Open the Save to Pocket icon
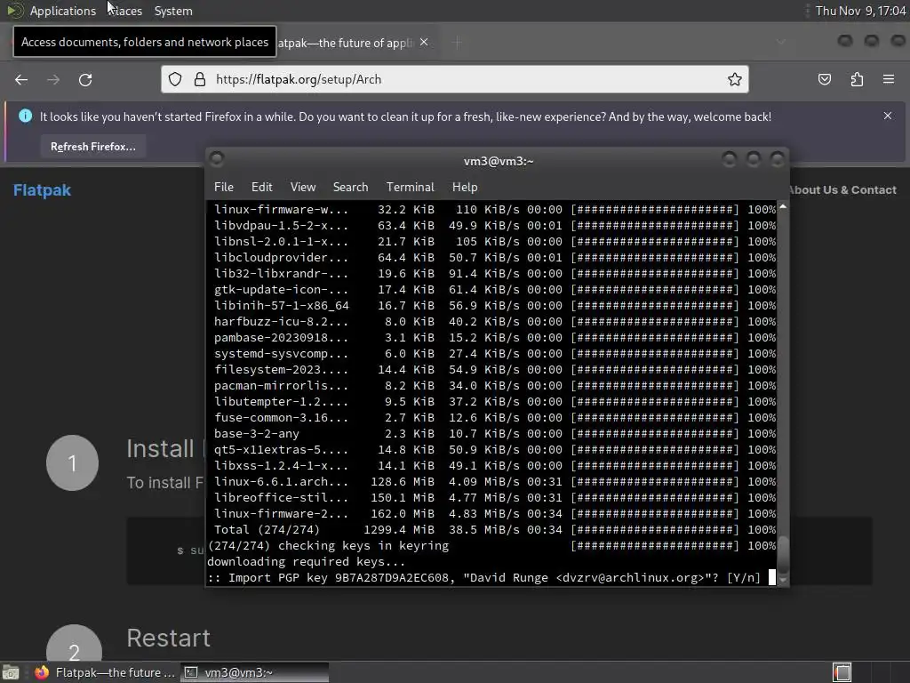Image resolution: width=910 pixels, height=683 pixels. 824,79
